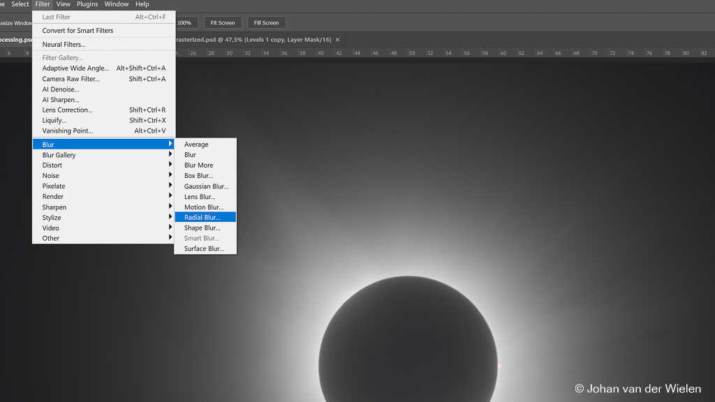Screen dimensions: 715x402
Task: Expand the Other submenu
Action: coord(104,238)
